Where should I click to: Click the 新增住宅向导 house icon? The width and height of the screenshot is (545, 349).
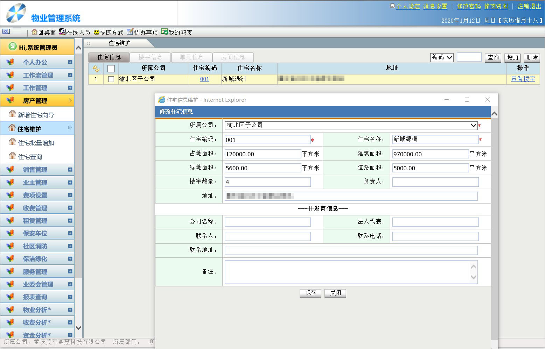pyautogui.click(x=12, y=114)
